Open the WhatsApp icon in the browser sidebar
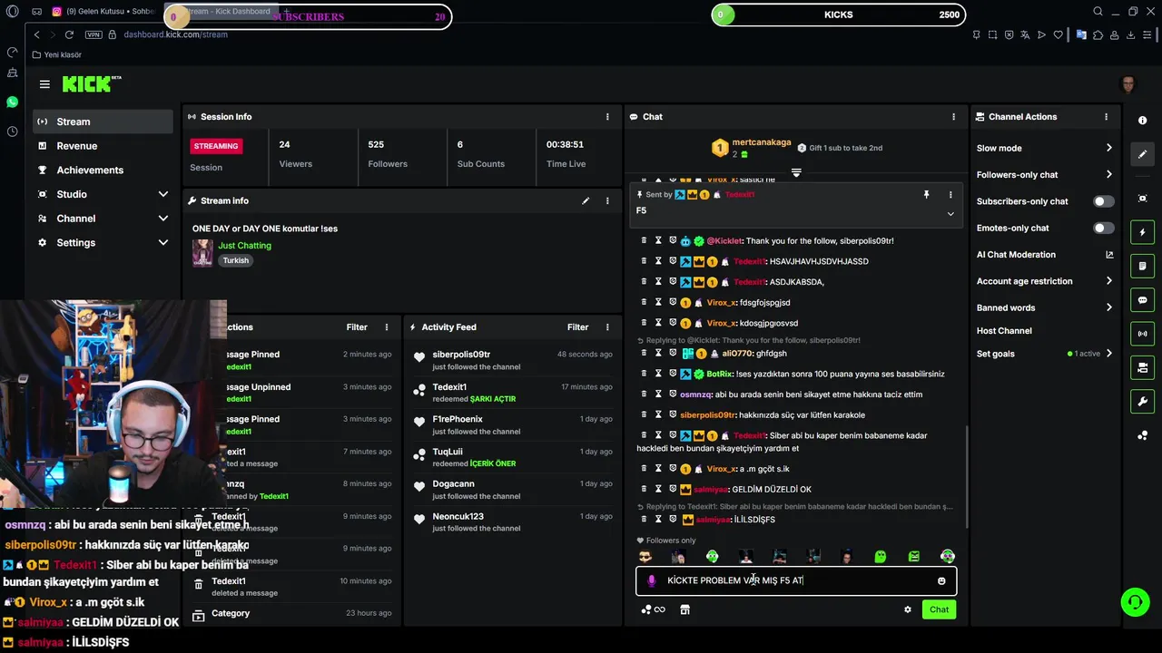1162x653 pixels. pos(12,102)
